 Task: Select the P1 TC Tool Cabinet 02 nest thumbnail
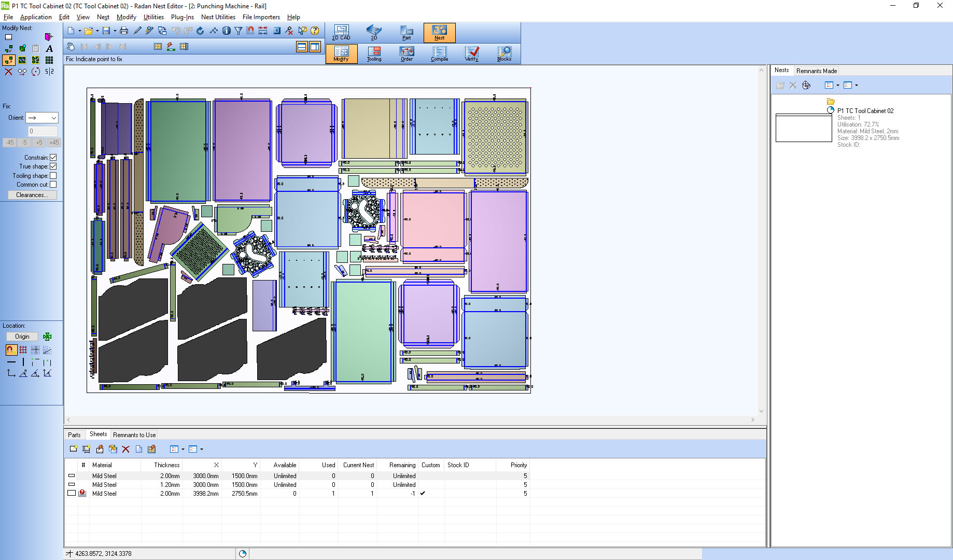pyautogui.click(x=804, y=129)
